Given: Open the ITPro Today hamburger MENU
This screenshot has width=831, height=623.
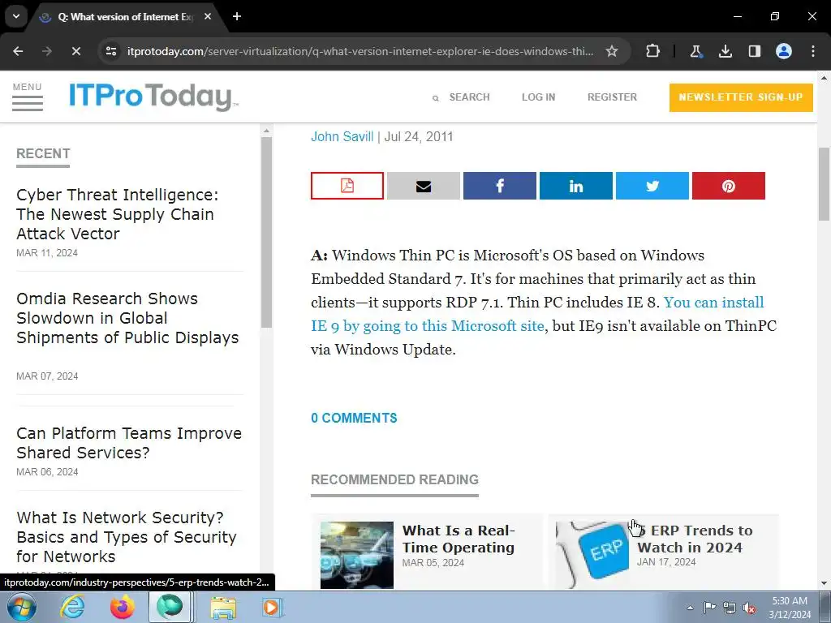Looking at the screenshot, I should pos(28,97).
